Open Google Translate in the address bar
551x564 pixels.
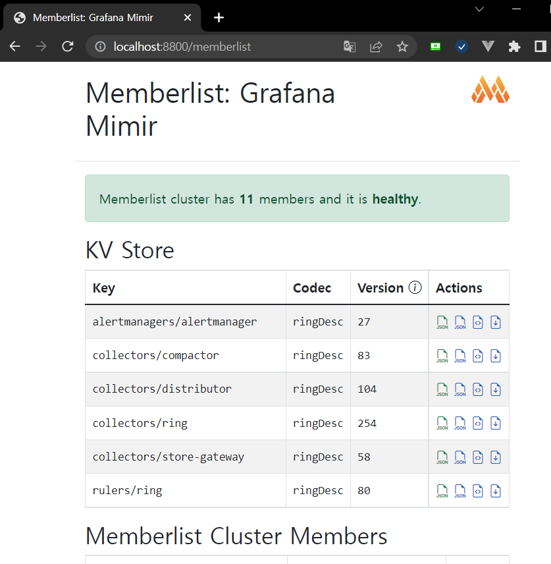[x=350, y=47]
